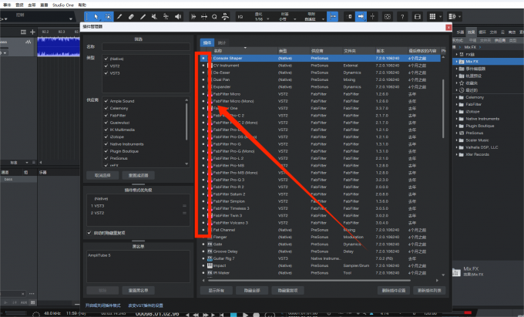Click the 更新插件列表 button

coord(427,290)
